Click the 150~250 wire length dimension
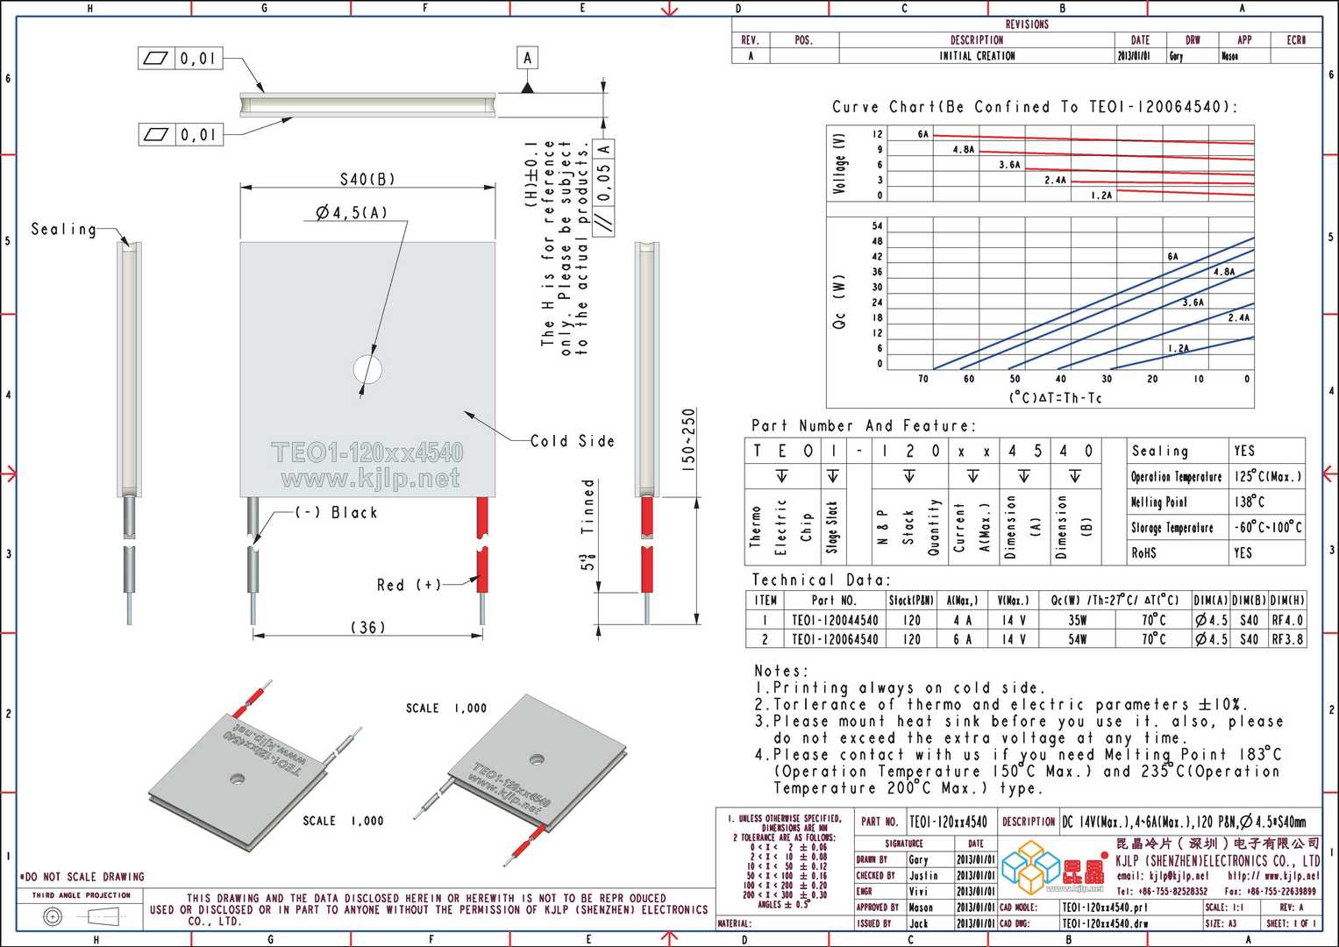1339x947 pixels. [x=688, y=440]
